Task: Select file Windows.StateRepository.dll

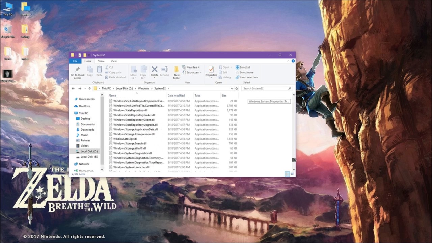Action: pos(130,110)
